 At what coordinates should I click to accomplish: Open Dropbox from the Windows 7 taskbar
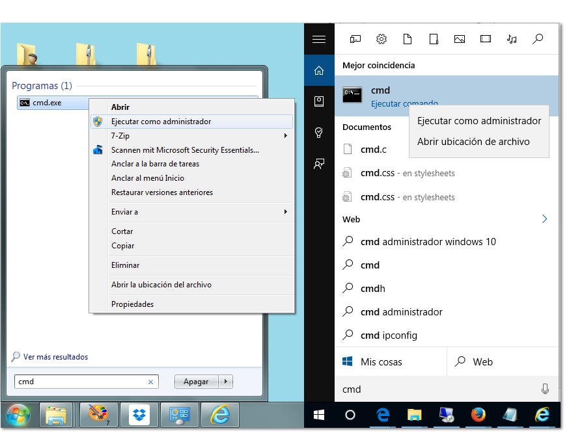point(139,415)
